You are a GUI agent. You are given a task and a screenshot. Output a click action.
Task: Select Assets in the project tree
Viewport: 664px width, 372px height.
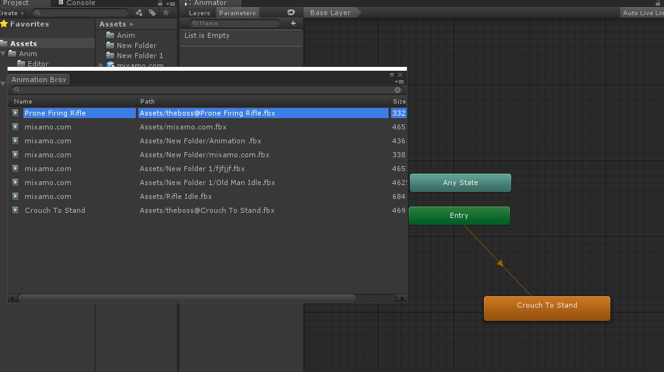pyautogui.click(x=23, y=44)
